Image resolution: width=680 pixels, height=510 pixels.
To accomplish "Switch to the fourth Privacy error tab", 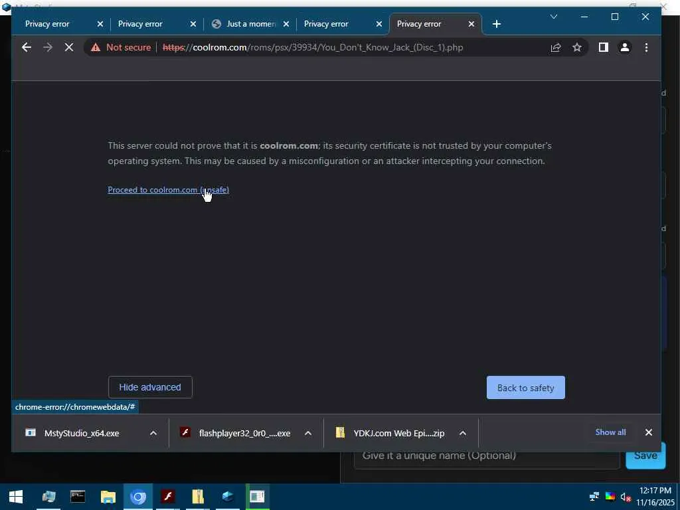I will pos(326,24).
